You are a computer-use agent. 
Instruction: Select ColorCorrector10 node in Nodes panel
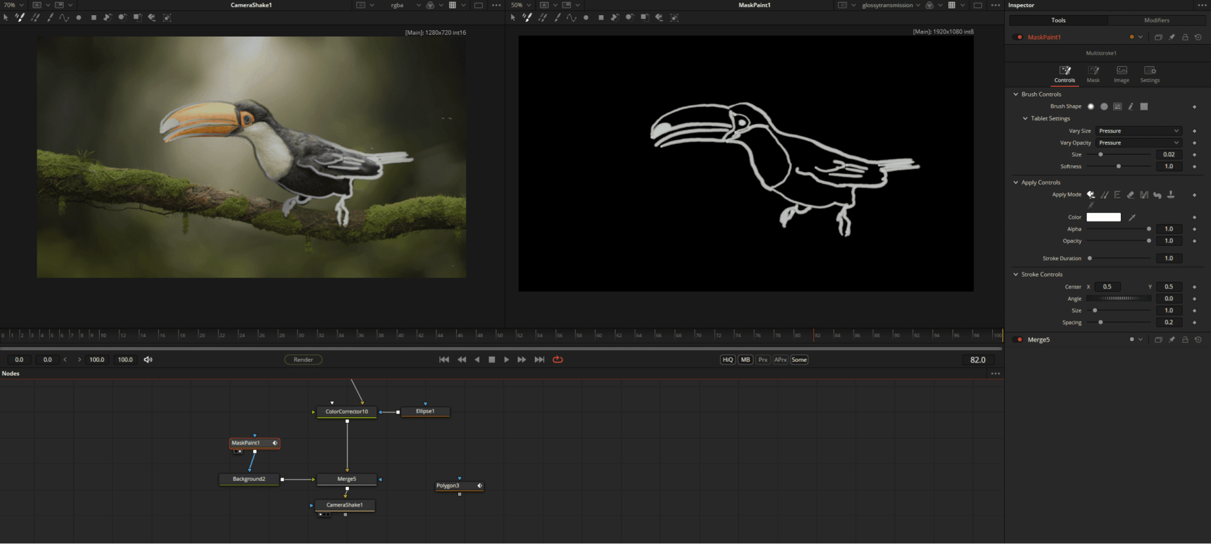(346, 412)
